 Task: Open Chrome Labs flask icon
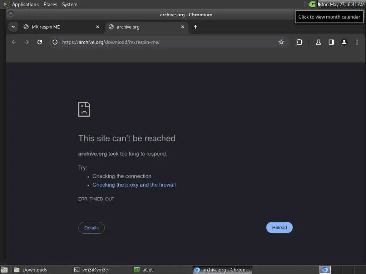pos(318,42)
